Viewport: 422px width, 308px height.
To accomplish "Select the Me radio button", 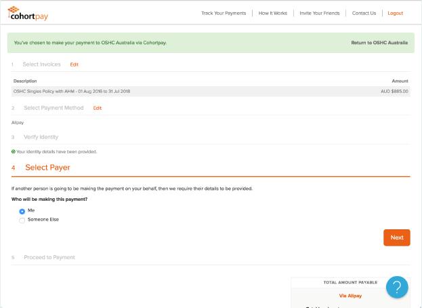I will pyautogui.click(x=22, y=211).
